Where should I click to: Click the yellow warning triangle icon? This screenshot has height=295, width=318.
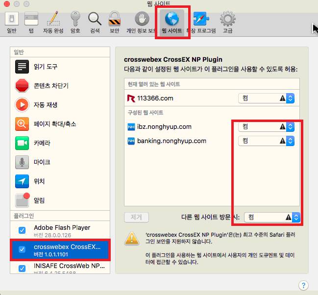tap(132, 238)
